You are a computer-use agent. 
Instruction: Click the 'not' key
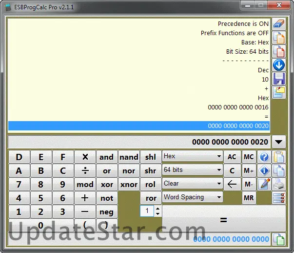tap(107, 198)
